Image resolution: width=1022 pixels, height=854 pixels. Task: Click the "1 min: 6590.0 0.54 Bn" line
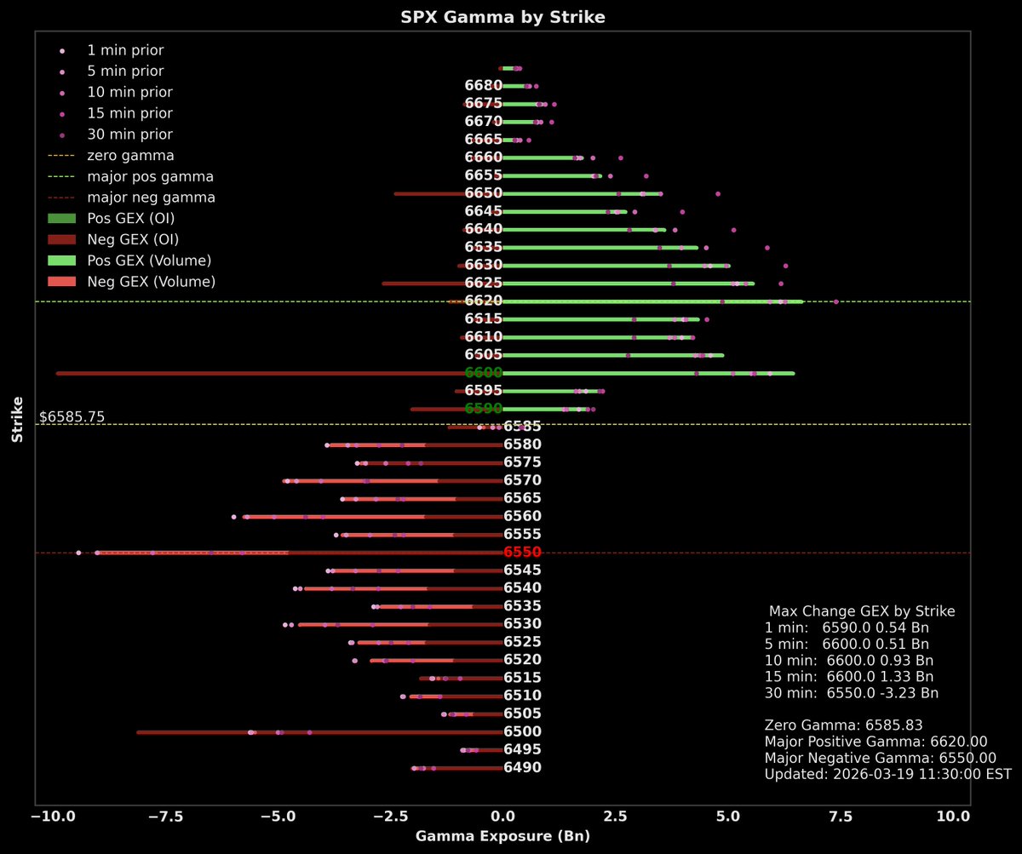847,628
